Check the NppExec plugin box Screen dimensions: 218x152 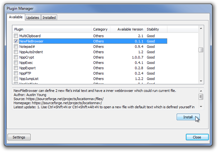click(16, 62)
